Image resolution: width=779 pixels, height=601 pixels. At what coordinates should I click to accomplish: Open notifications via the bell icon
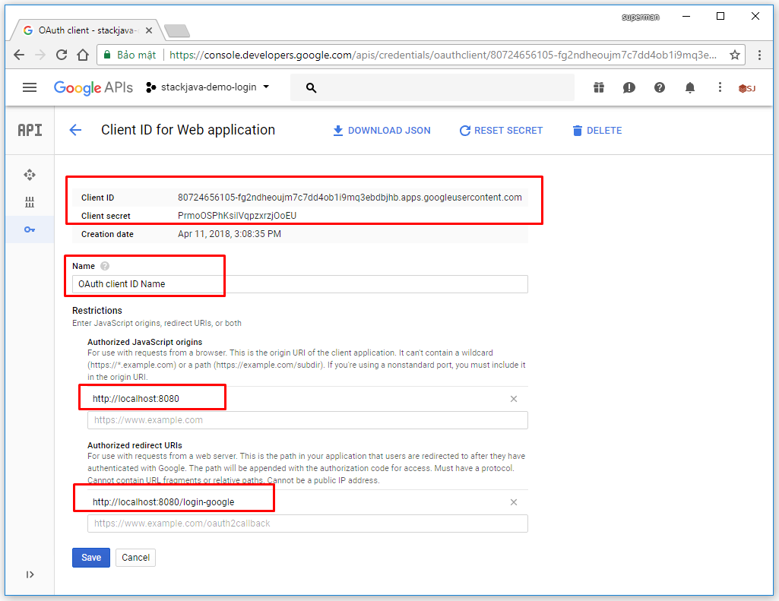(689, 87)
